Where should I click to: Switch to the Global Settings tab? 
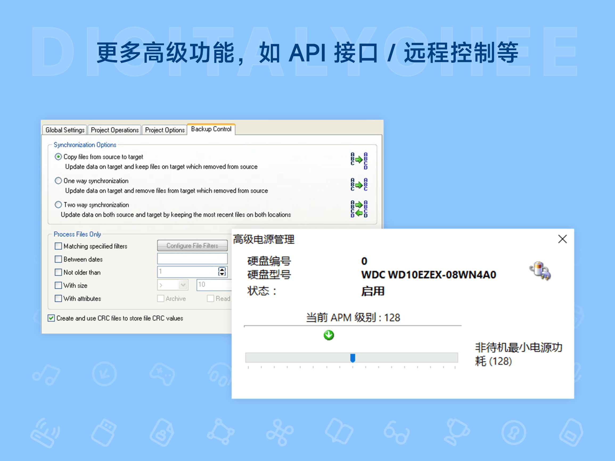click(x=64, y=130)
